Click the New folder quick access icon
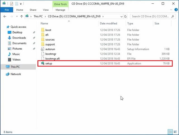 [x=17, y=4]
